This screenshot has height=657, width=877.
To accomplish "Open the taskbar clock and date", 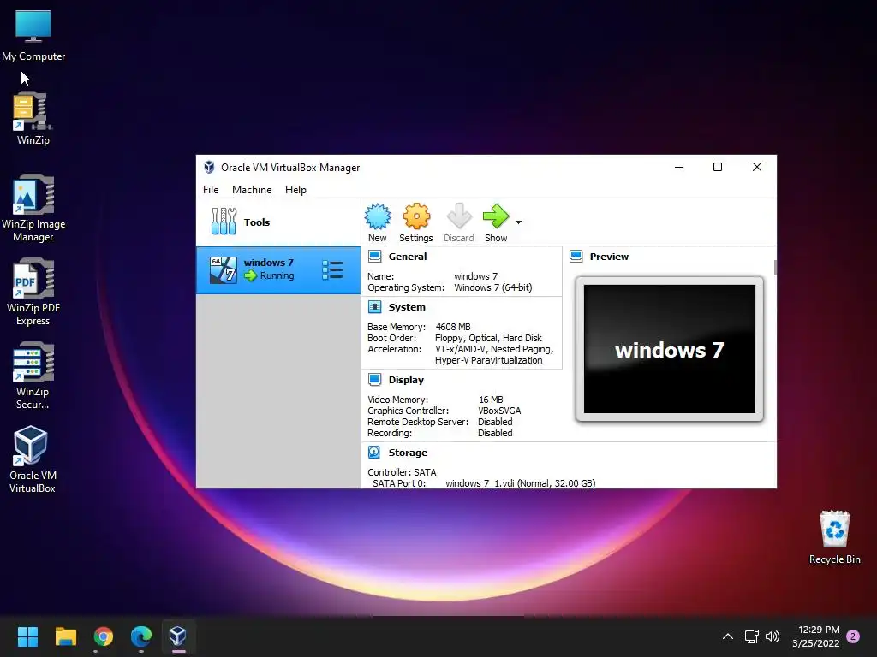I will click(x=816, y=636).
